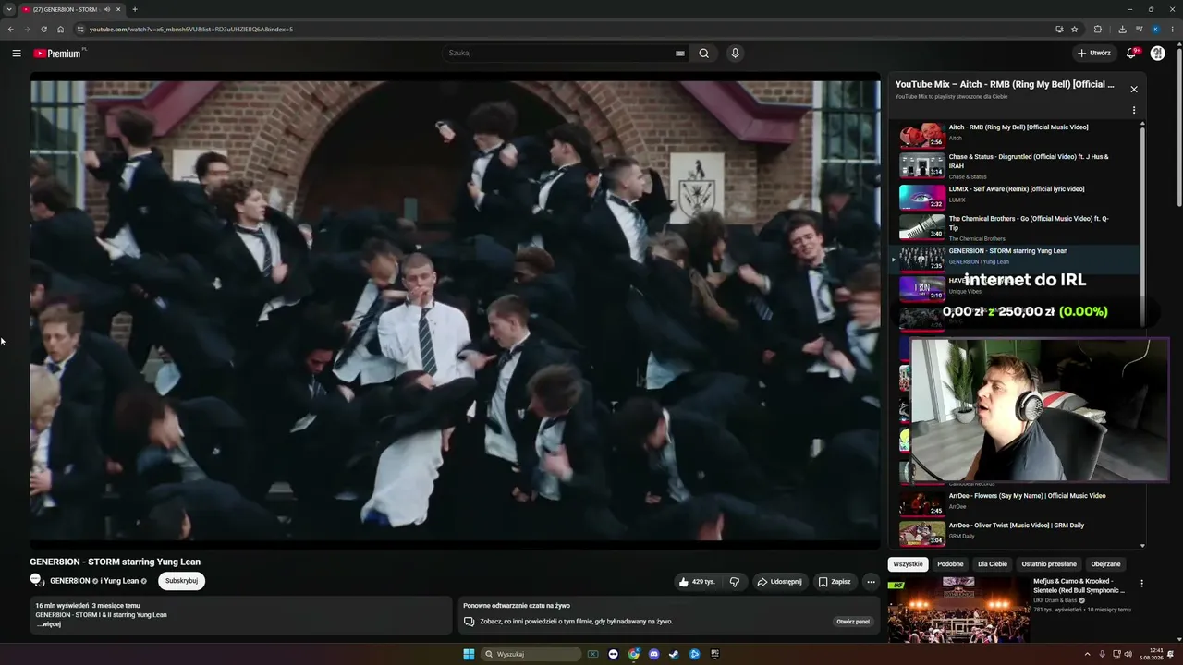Viewport: 1183px width, 665px height.
Task: Dislike the video with thumbs down
Action: pos(735,582)
